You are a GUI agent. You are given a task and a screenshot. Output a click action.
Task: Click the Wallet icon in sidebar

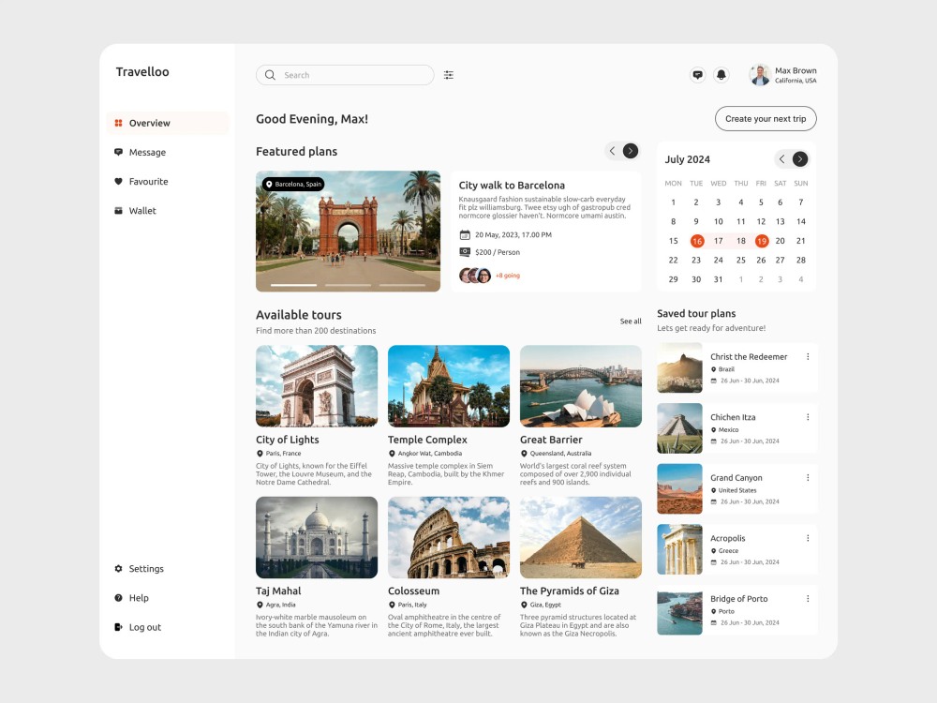(x=118, y=210)
